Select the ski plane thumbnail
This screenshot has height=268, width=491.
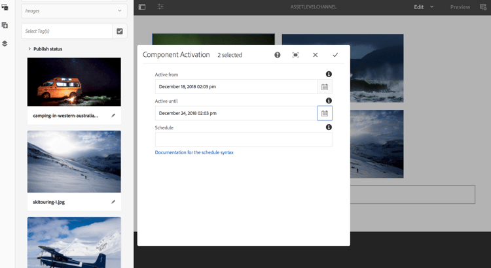(74, 243)
